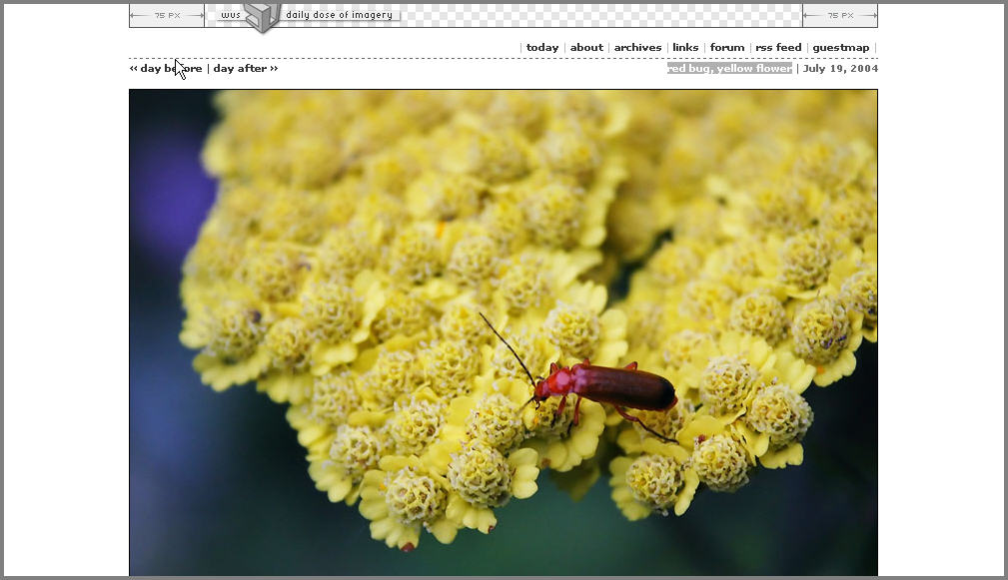Click the checkered transparent area of banner
Viewport: 1008px width, 580px height.
coord(599,15)
